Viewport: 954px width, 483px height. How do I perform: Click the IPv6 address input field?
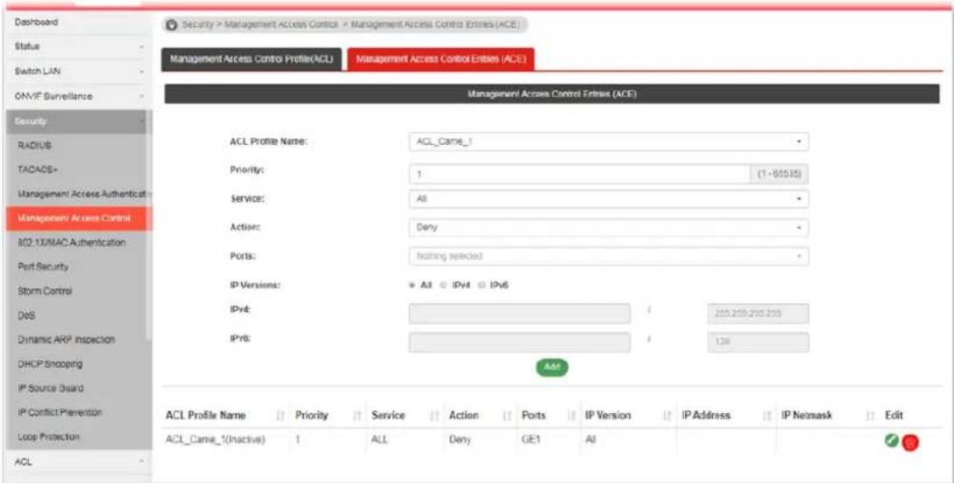520,342
